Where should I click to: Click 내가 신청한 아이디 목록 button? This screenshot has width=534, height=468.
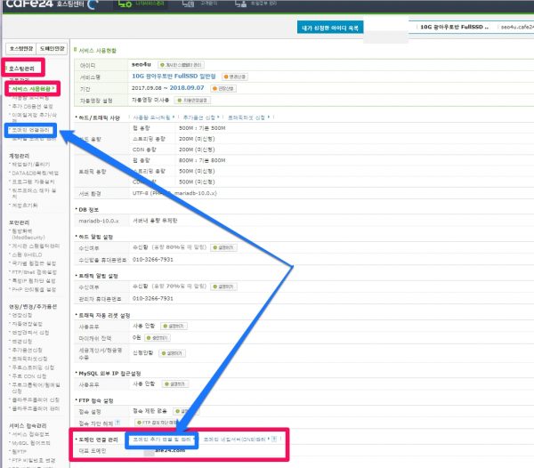point(331,28)
